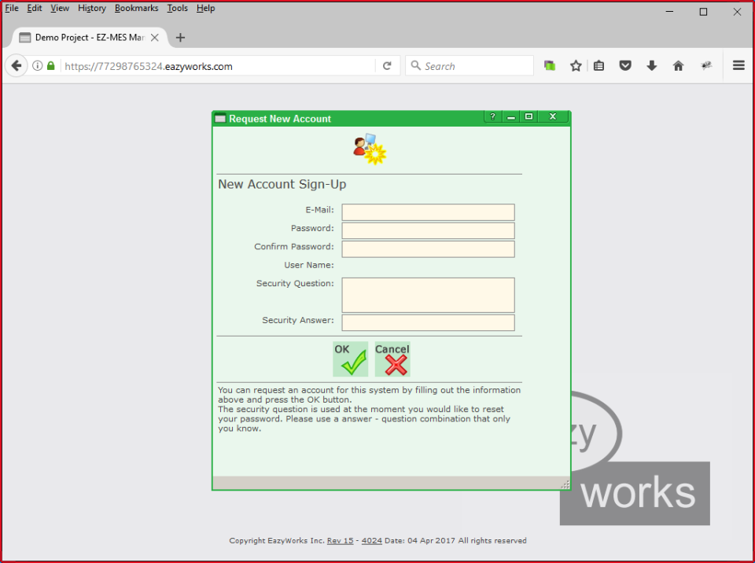Close the Demo Project browser tab
The width and height of the screenshot is (755, 563).
click(155, 38)
